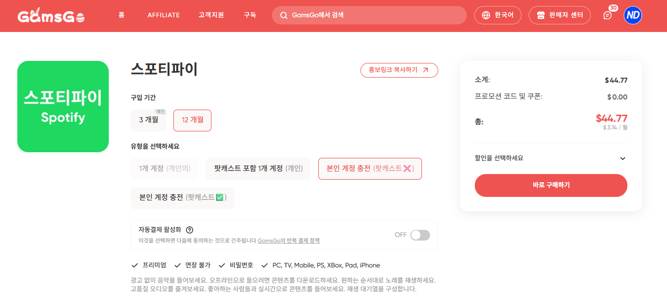Click the GamsGo logo
The width and height of the screenshot is (667, 306).
51,16
